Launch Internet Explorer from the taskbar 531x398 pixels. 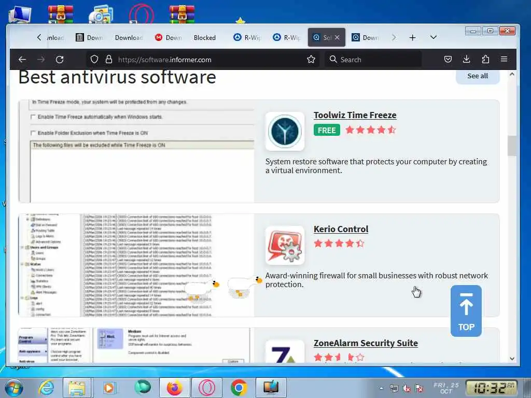click(46, 388)
